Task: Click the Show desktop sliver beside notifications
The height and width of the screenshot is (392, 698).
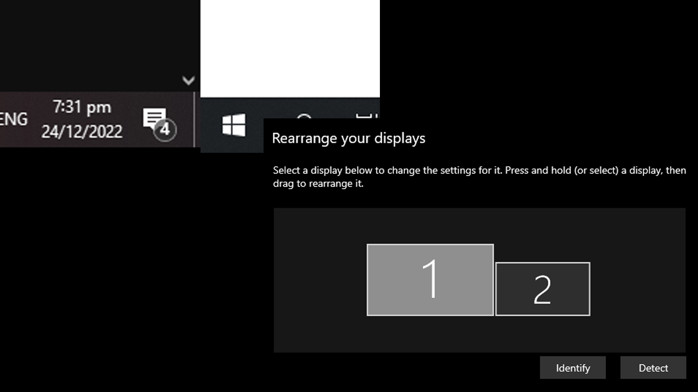Action: pyautogui.click(x=197, y=120)
